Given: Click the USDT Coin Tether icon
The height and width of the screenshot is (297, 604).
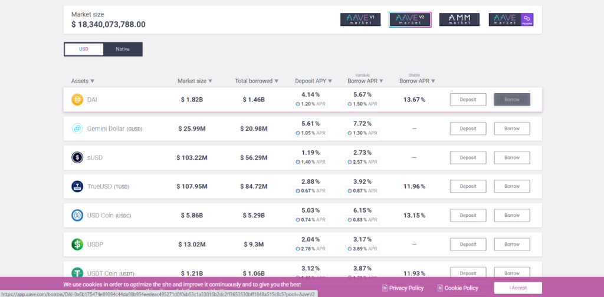Looking at the screenshot, I should 77,272.
